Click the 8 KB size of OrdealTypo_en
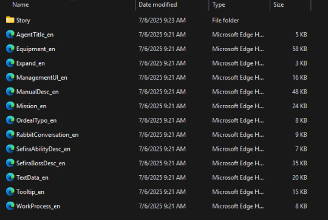 pyautogui.click(x=301, y=120)
